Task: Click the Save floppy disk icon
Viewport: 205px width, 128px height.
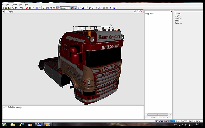Action: 9,8
